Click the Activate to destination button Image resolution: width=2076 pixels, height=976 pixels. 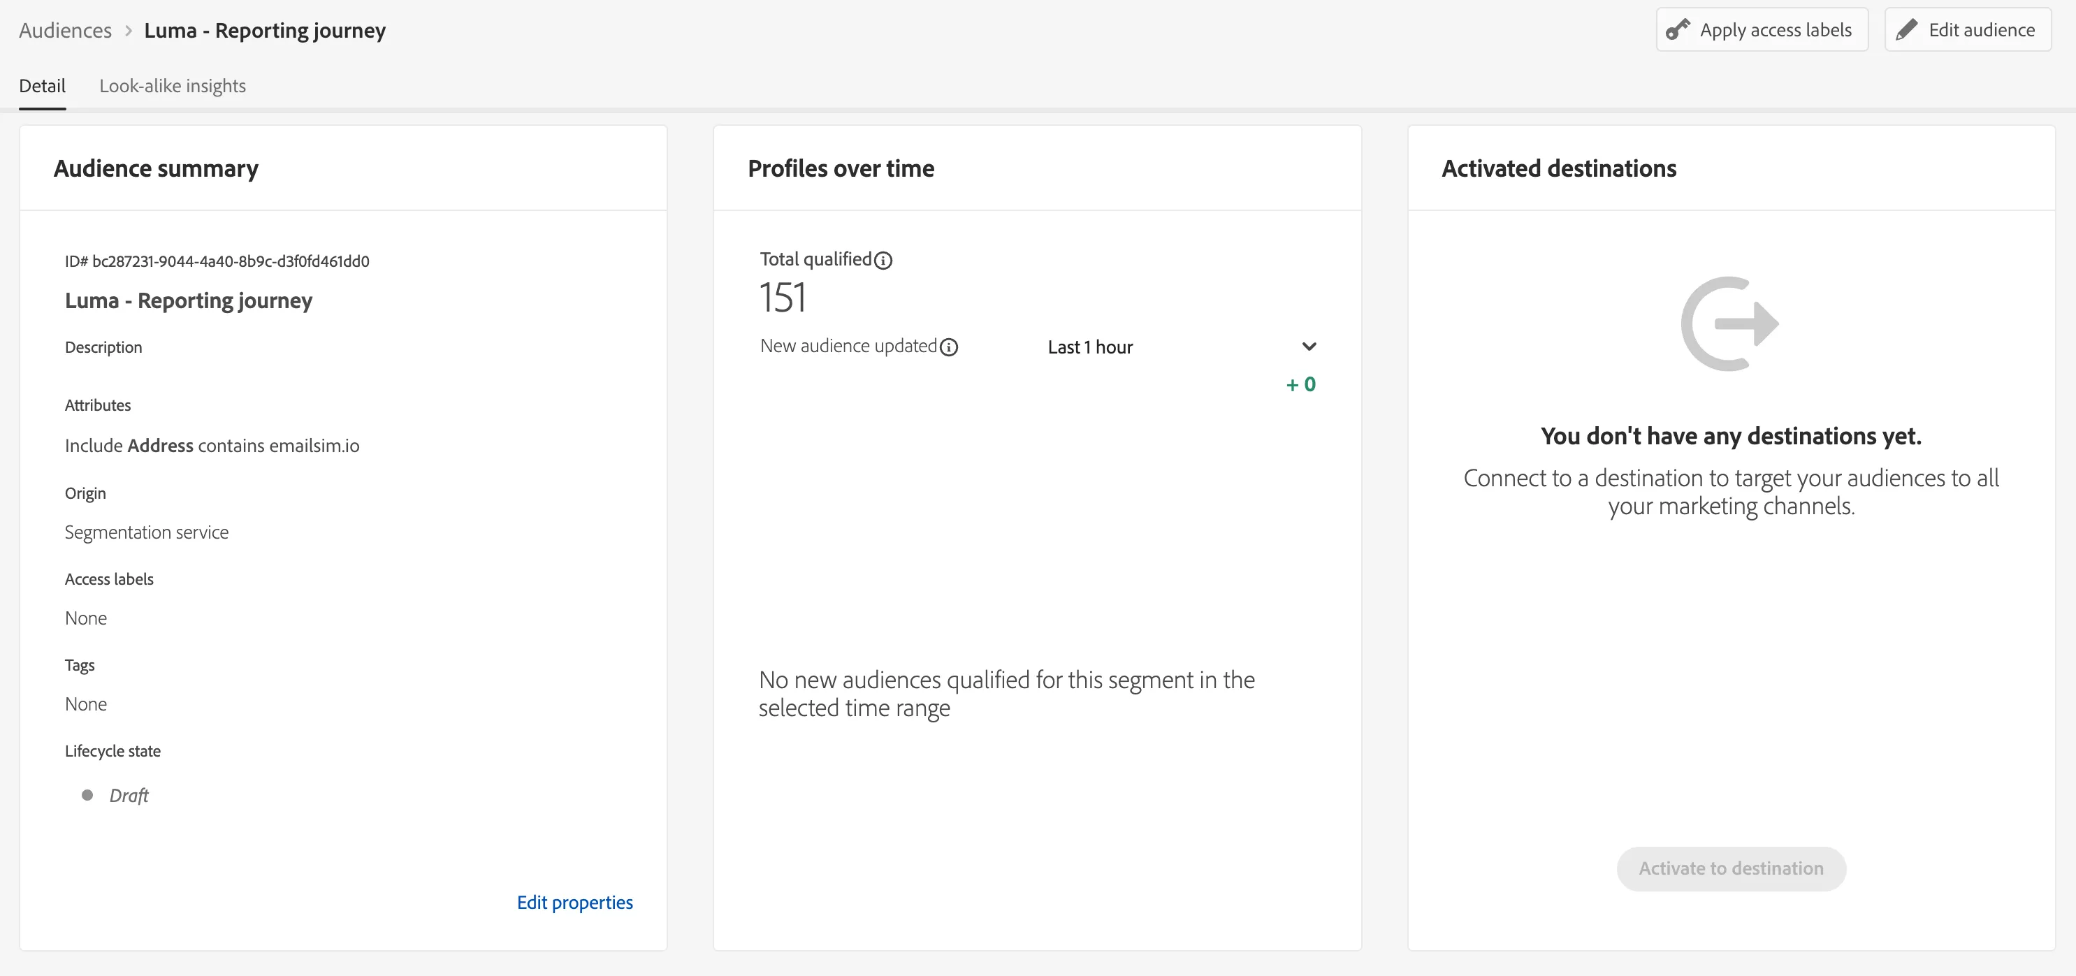1731,869
